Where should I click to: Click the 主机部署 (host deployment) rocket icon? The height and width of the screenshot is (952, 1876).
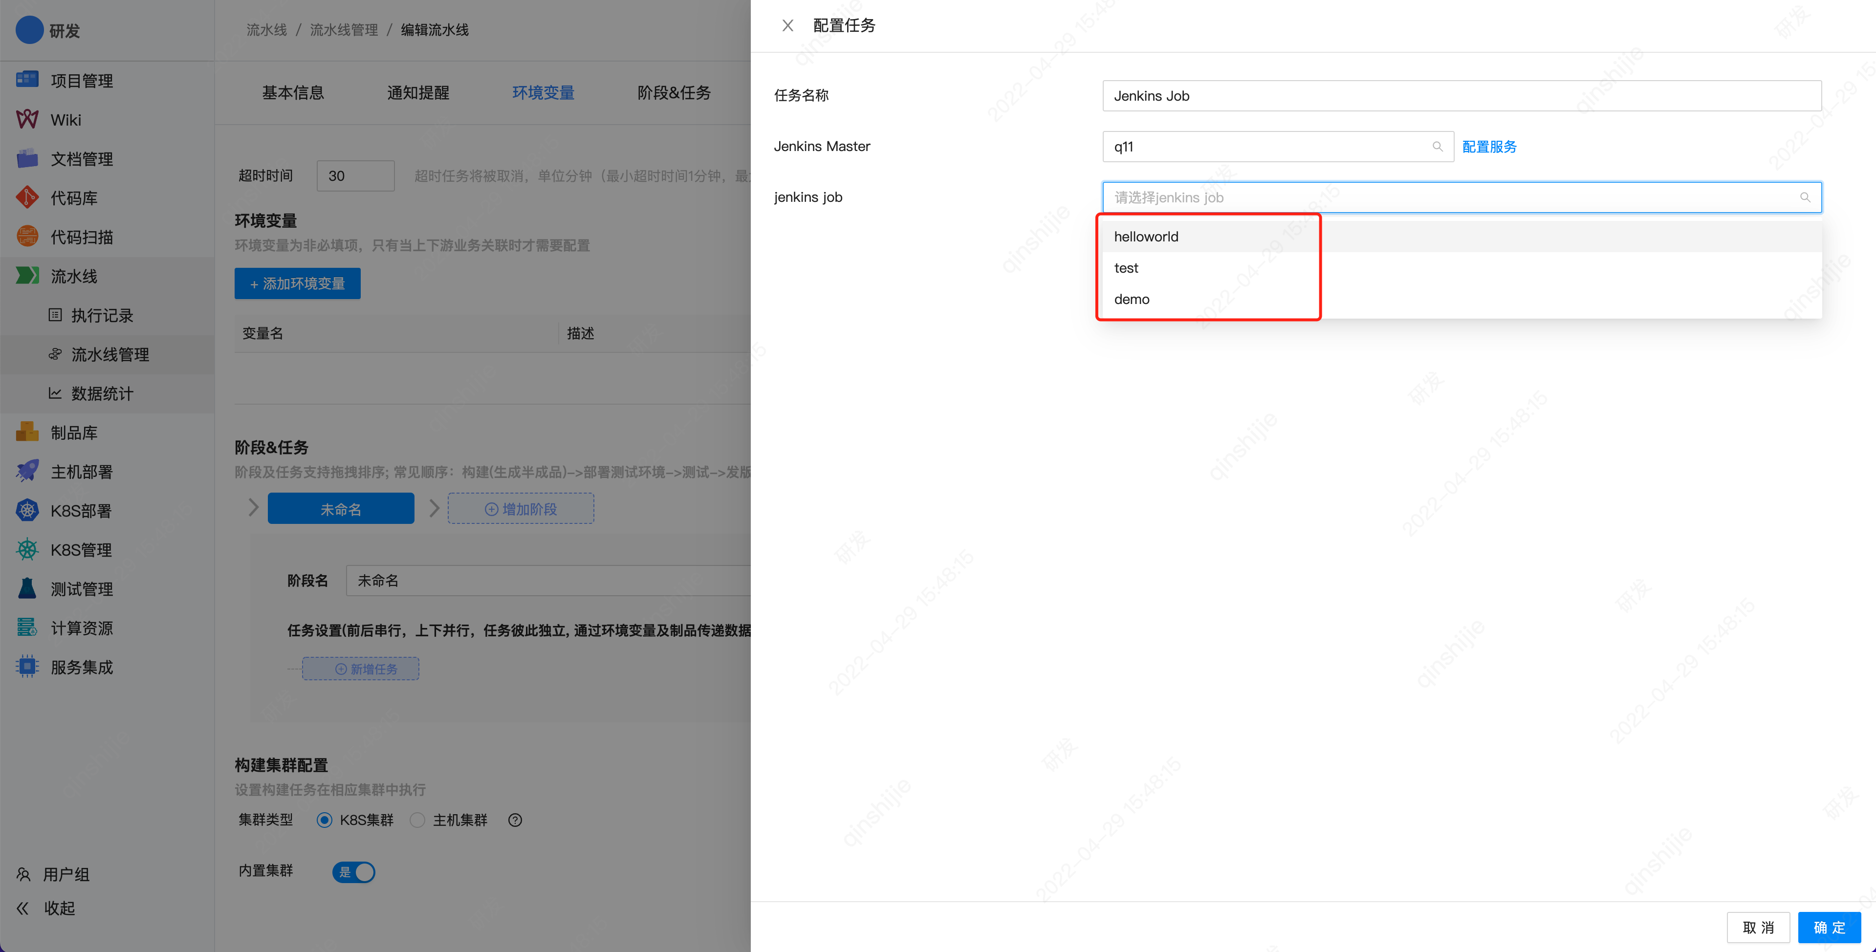point(27,471)
